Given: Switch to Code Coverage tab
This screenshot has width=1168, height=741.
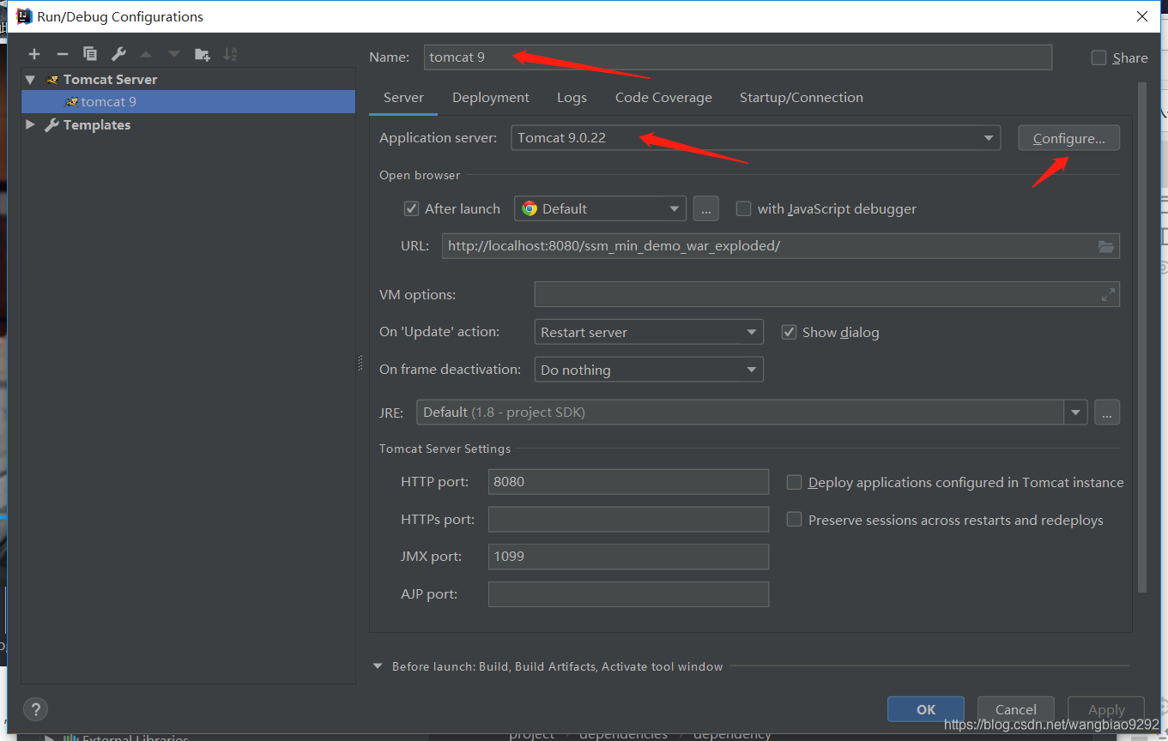Looking at the screenshot, I should [x=663, y=98].
